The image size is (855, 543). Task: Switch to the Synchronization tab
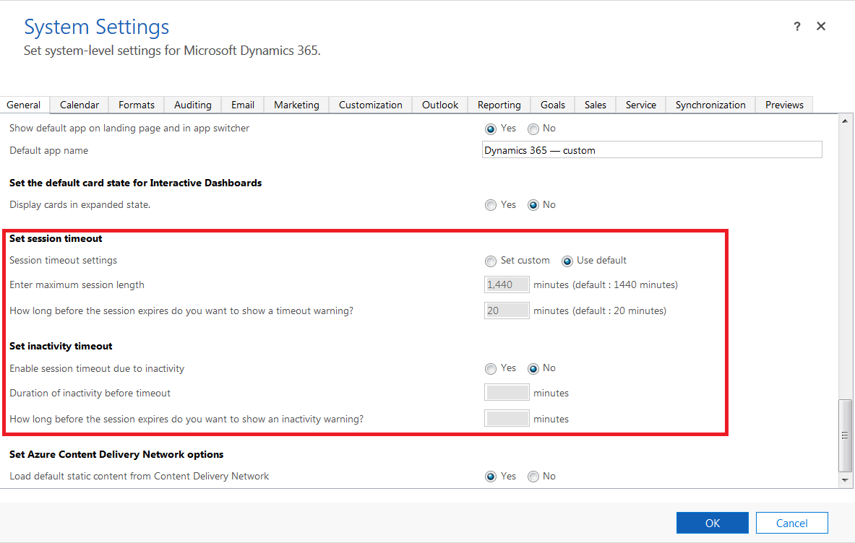click(710, 105)
